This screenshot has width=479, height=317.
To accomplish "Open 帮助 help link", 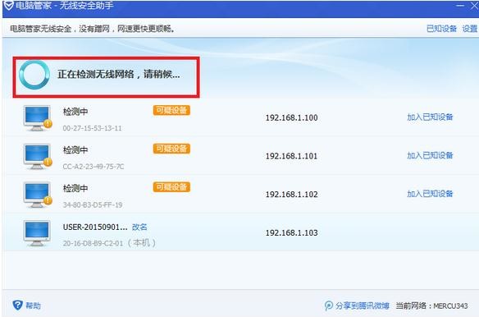I will tap(33, 306).
